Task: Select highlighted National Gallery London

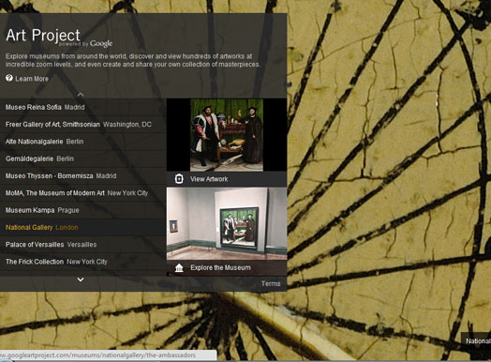Action: pyautogui.click(x=83, y=227)
